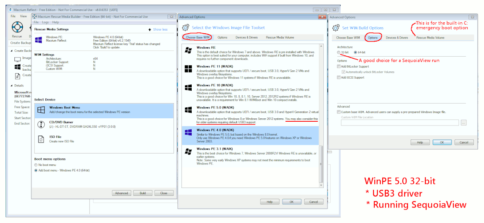Click the Windows PE 11 logo icon

point(188,69)
